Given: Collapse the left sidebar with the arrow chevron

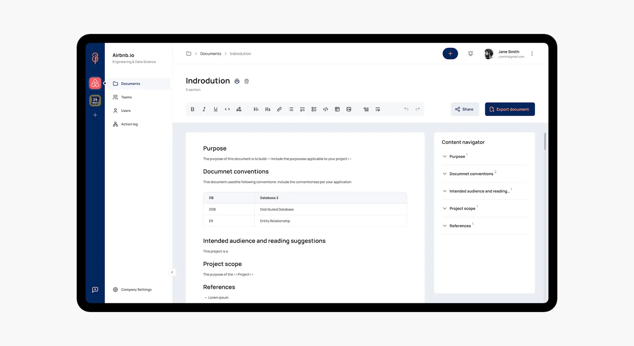Looking at the screenshot, I should pos(172,272).
